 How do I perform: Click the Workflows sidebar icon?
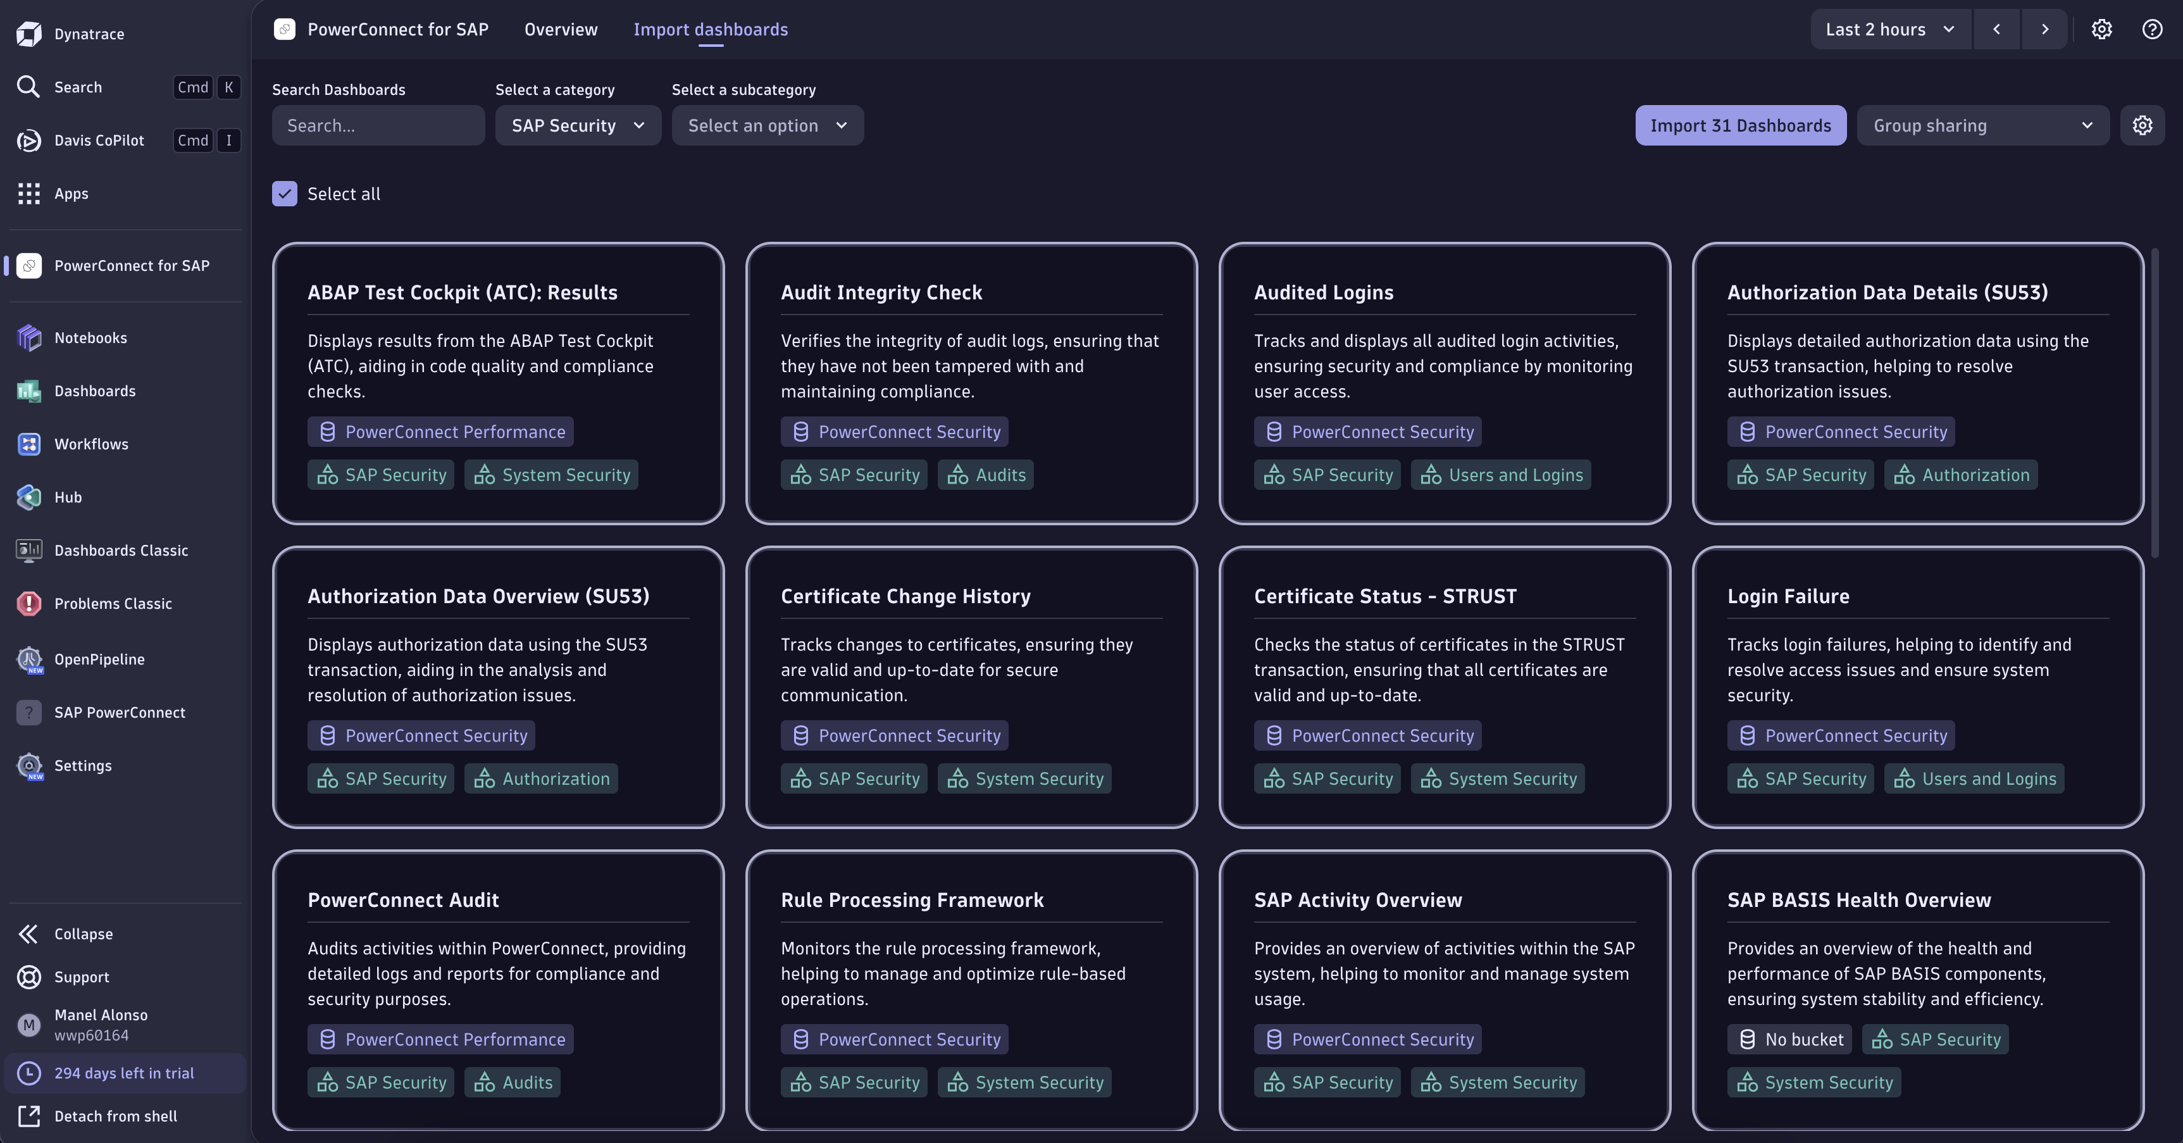tap(29, 444)
